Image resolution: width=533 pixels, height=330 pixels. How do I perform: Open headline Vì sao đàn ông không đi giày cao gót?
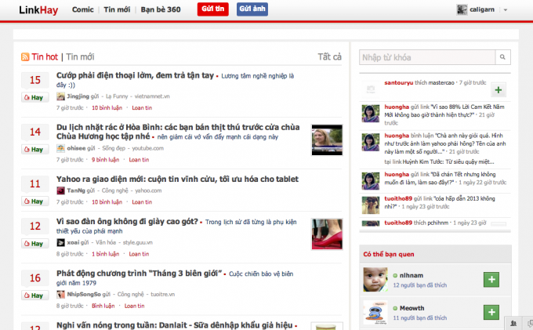(127, 222)
